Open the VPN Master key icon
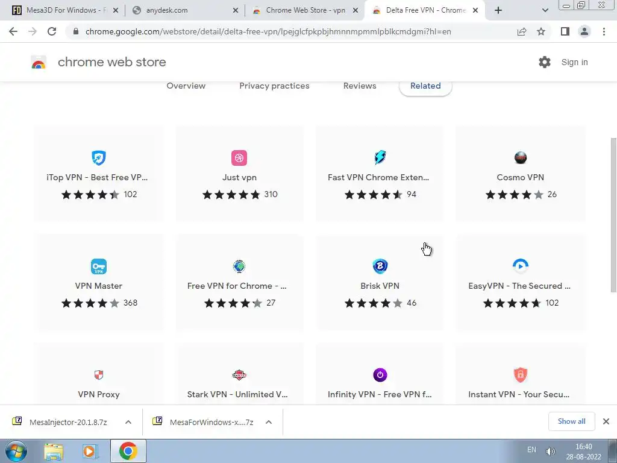617x463 pixels. pyautogui.click(x=98, y=266)
